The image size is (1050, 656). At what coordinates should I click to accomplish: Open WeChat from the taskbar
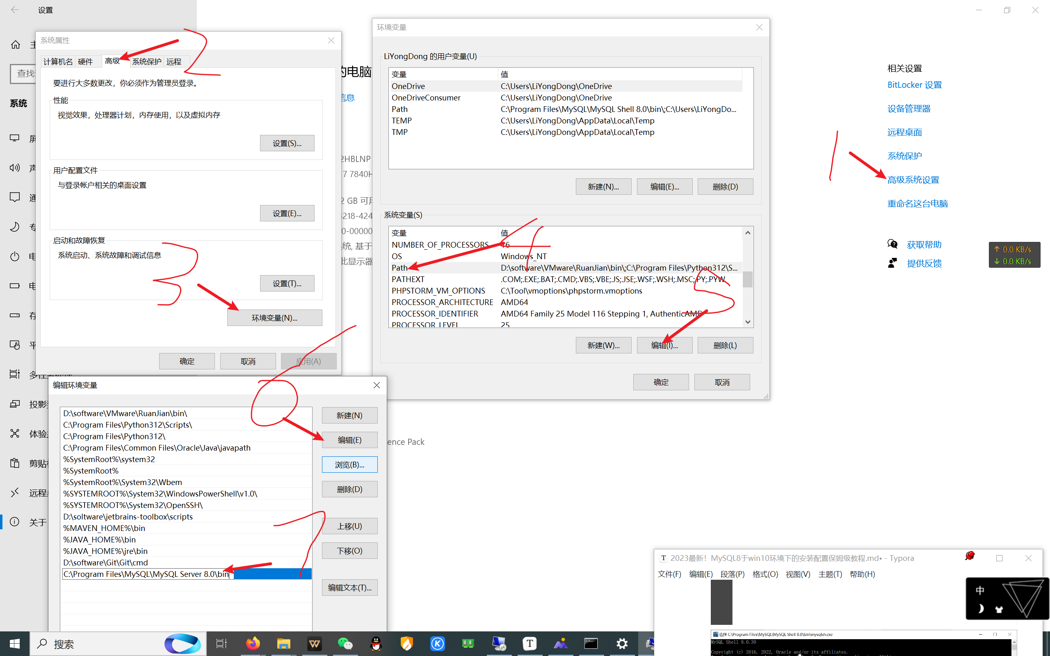coord(345,644)
